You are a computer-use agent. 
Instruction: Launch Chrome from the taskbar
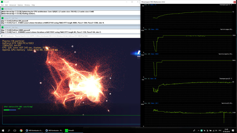click(21, 130)
